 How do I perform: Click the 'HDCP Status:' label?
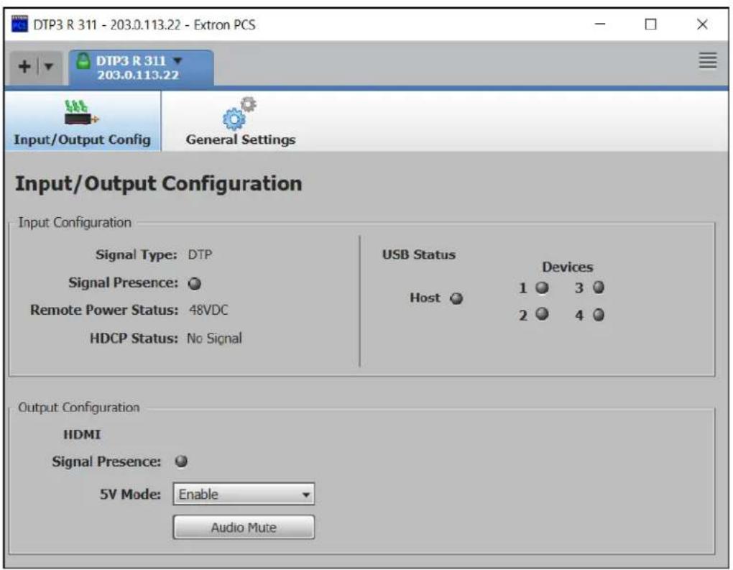pos(134,338)
